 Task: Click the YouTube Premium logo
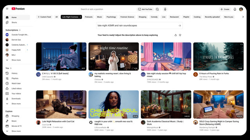point(18,9)
